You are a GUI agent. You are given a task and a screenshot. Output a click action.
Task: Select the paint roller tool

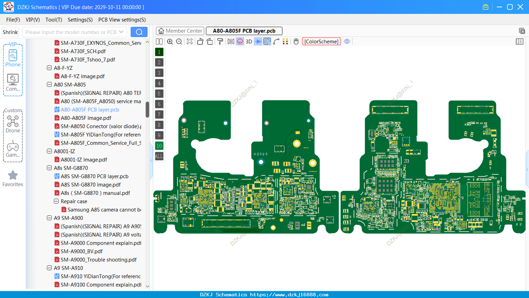[x=220, y=42]
